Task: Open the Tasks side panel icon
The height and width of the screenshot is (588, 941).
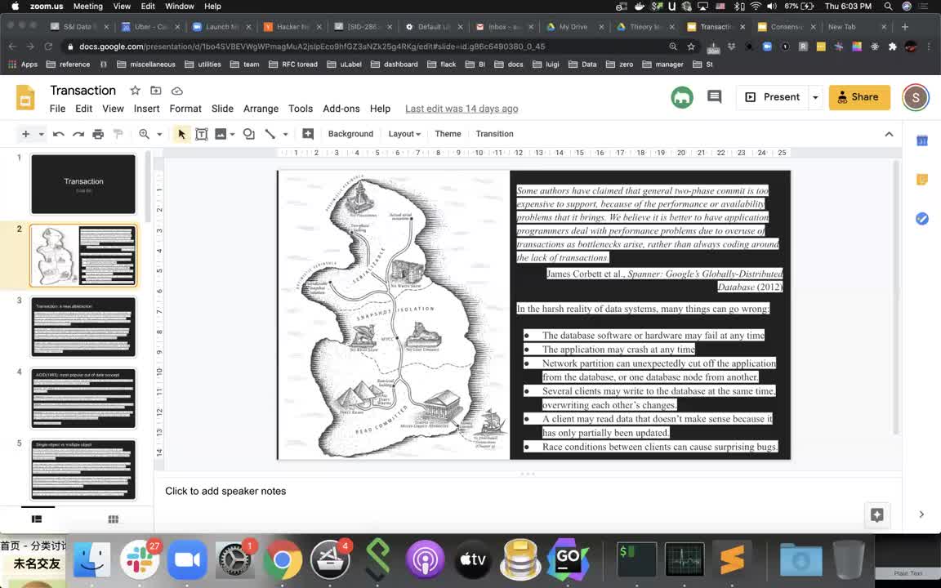Action: [921, 219]
